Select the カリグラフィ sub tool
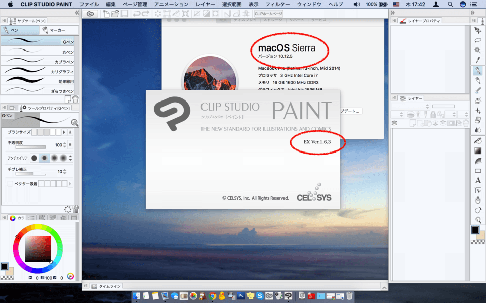 pos(37,71)
